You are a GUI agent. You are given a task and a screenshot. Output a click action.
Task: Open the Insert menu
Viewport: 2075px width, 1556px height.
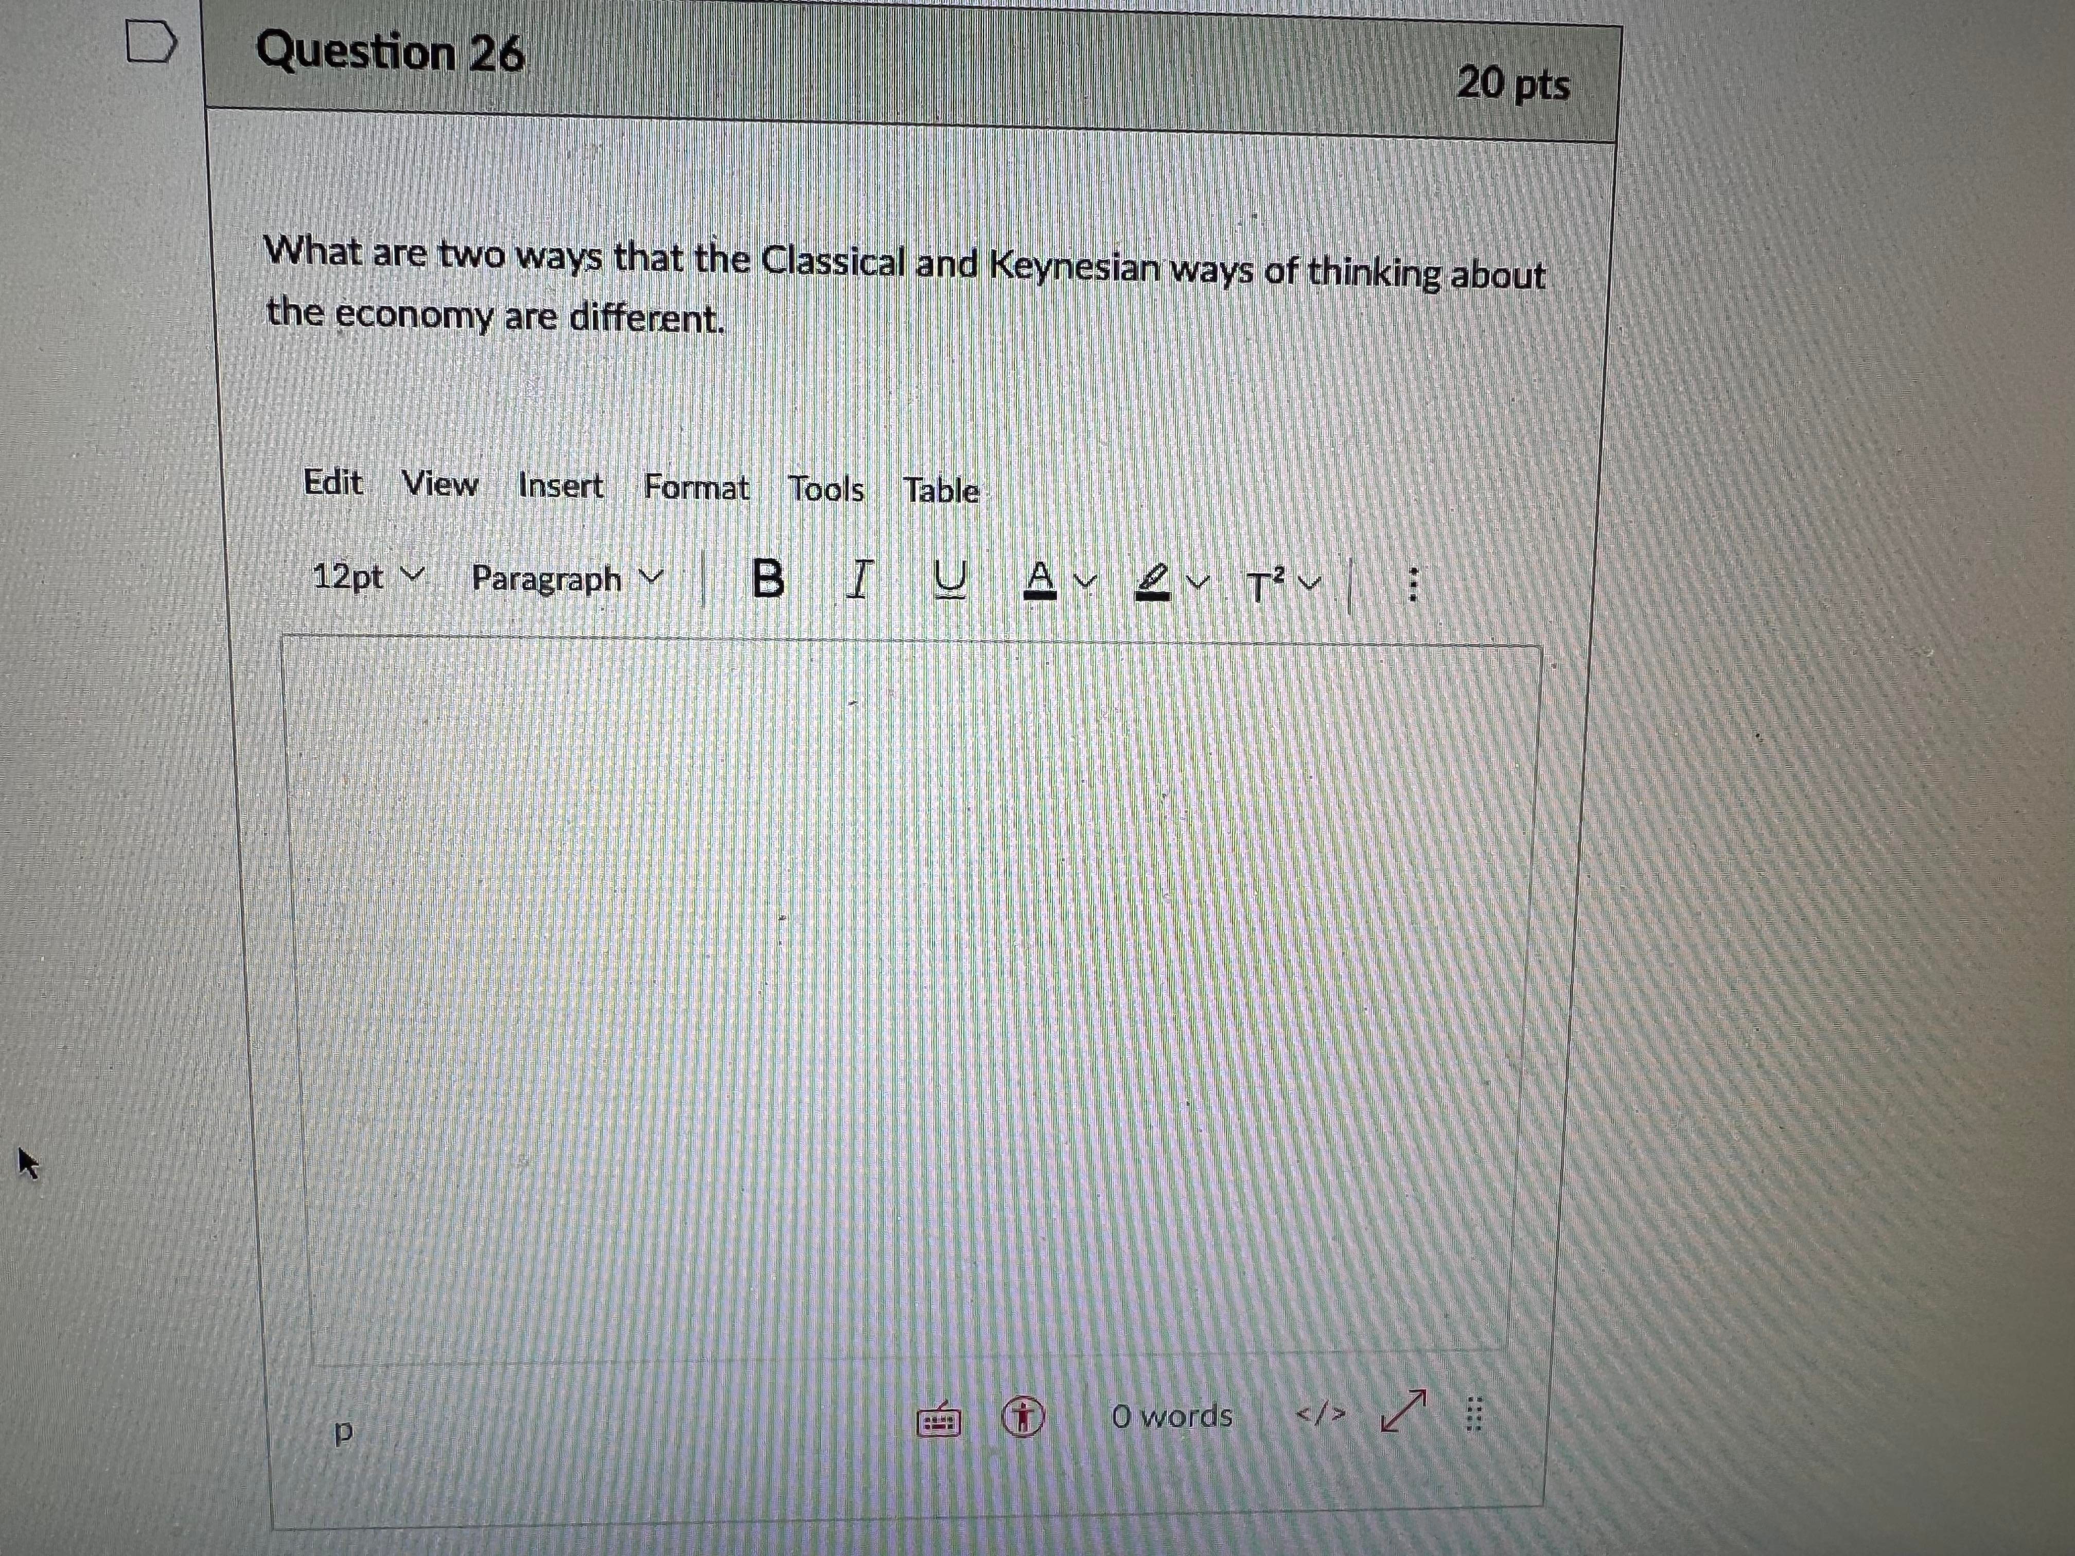tap(560, 486)
